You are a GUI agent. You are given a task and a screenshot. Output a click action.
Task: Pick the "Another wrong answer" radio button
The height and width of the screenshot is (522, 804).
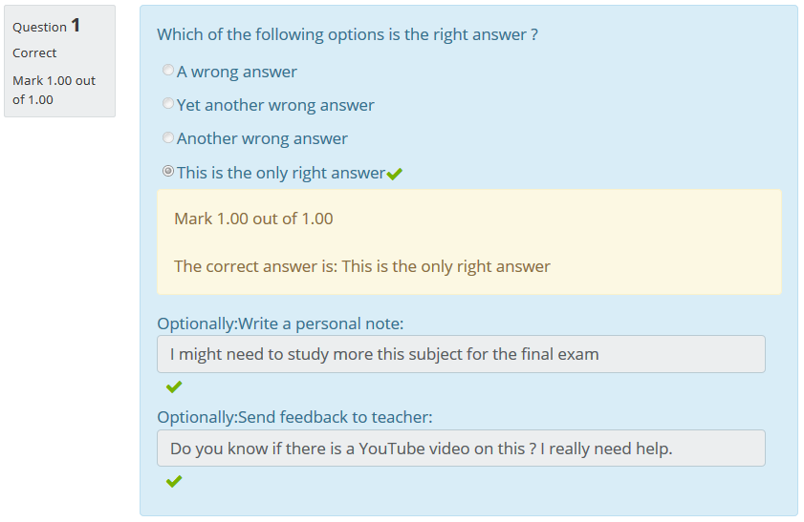[x=168, y=137]
